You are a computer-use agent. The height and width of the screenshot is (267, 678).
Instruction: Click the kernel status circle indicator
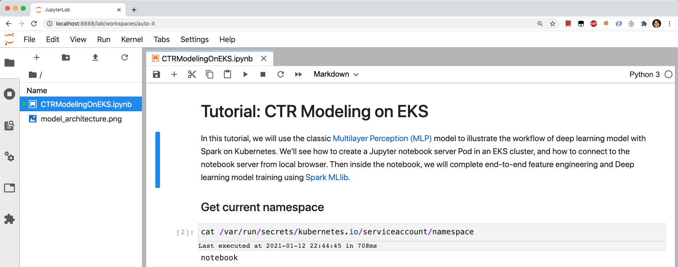click(x=669, y=74)
